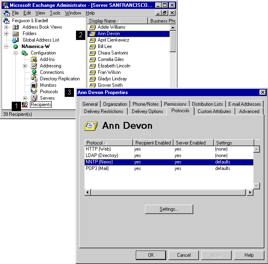
Task: Click the Cancel button
Action: 184,255
